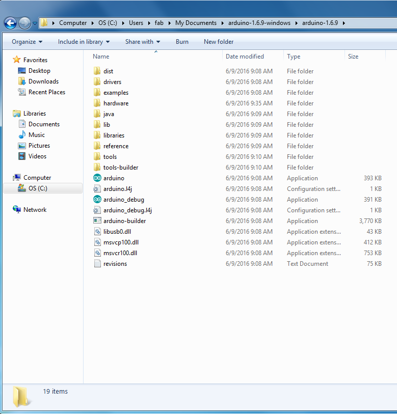Click Text Document type of revisions
This screenshot has width=397, height=414.
pos(307,263)
